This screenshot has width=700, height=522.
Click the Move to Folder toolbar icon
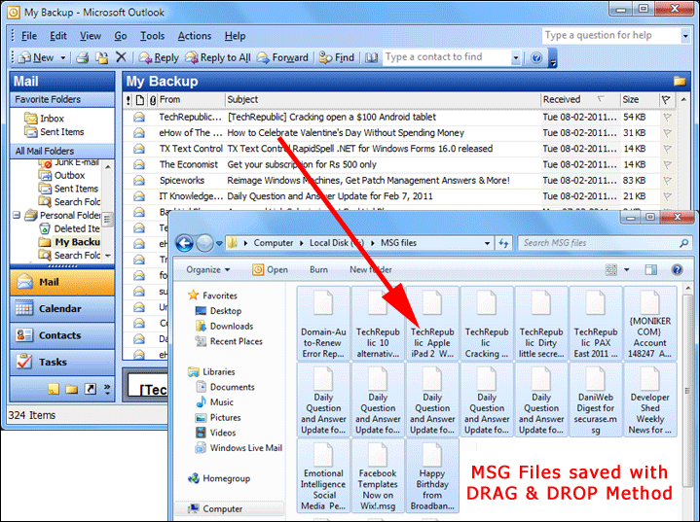point(102,57)
